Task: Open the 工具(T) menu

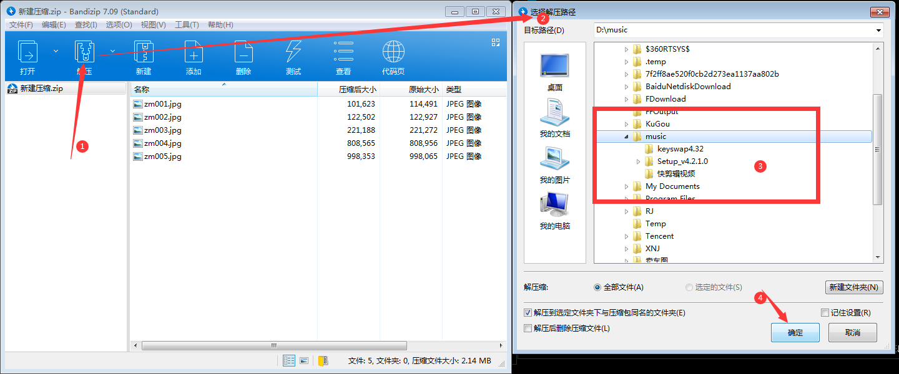Action: click(x=187, y=25)
